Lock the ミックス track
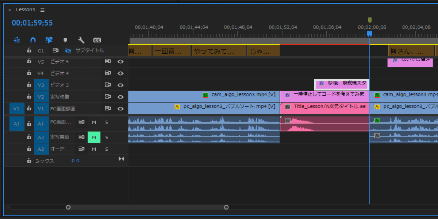438x219 pixels. point(29,161)
